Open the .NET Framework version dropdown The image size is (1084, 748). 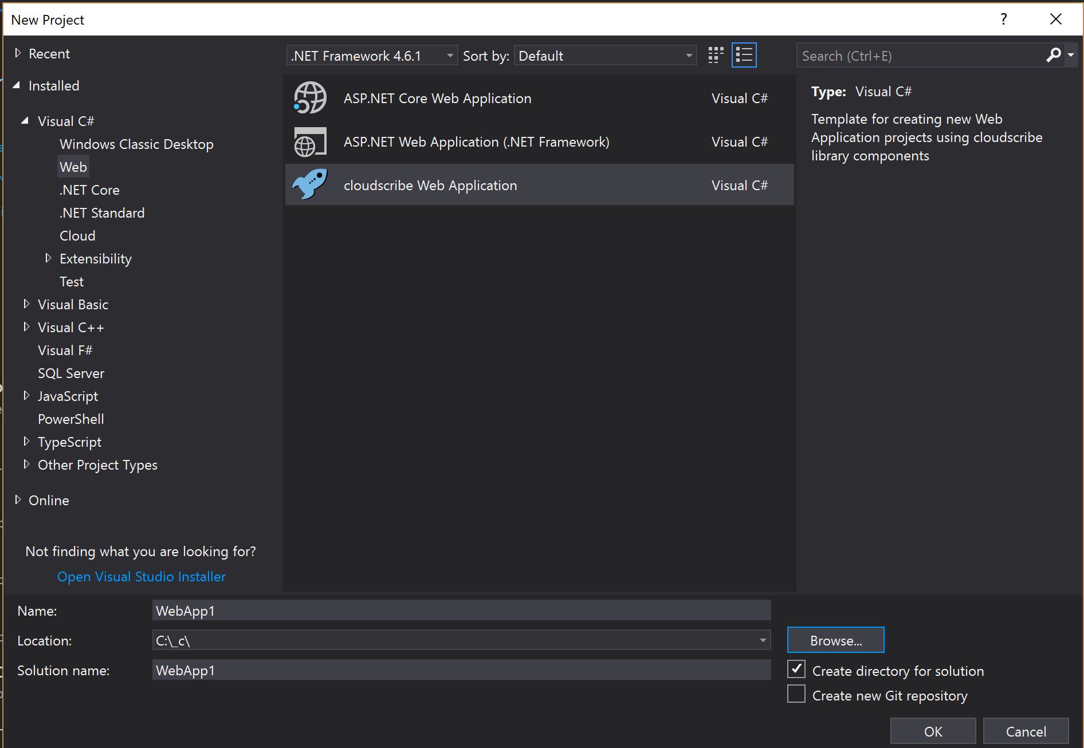coord(372,56)
